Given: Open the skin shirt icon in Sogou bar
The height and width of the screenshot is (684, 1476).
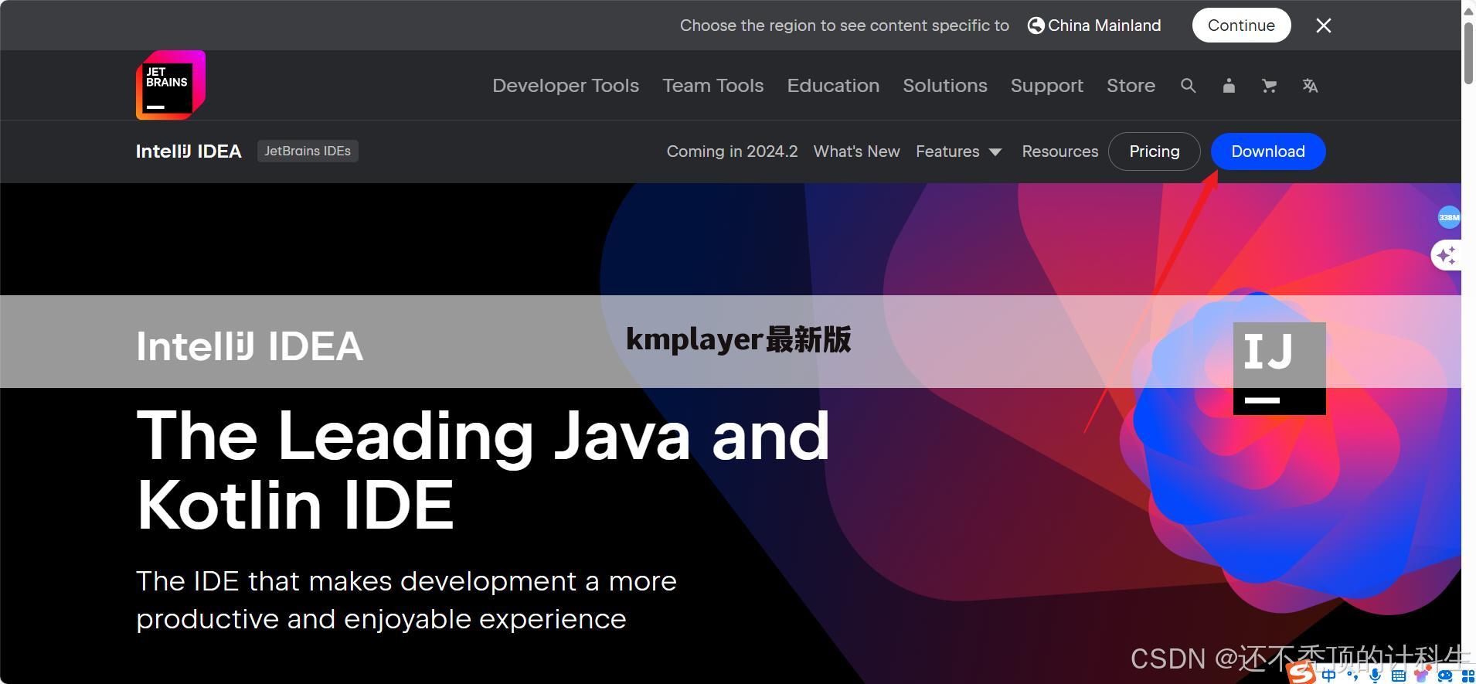Looking at the screenshot, I should click(1422, 674).
